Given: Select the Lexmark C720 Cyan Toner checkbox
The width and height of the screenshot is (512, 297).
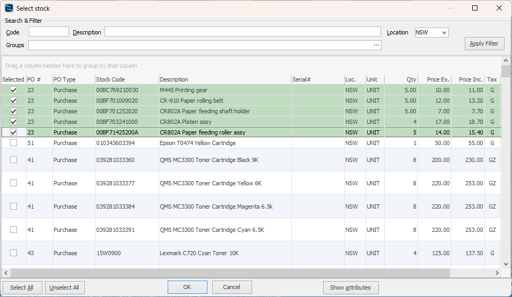Looking at the screenshot, I should 14,253.
